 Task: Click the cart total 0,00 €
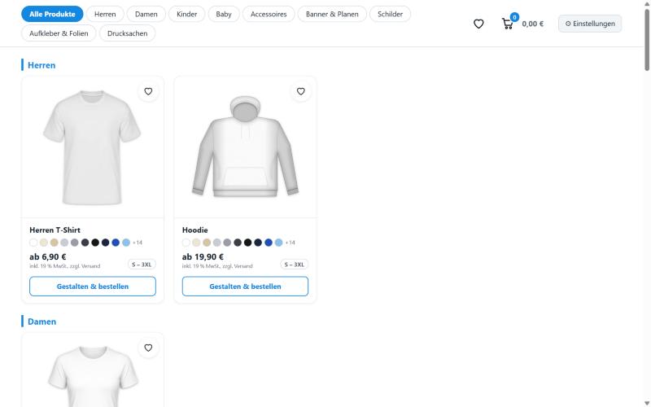pyautogui.click(x=533, y=24)
